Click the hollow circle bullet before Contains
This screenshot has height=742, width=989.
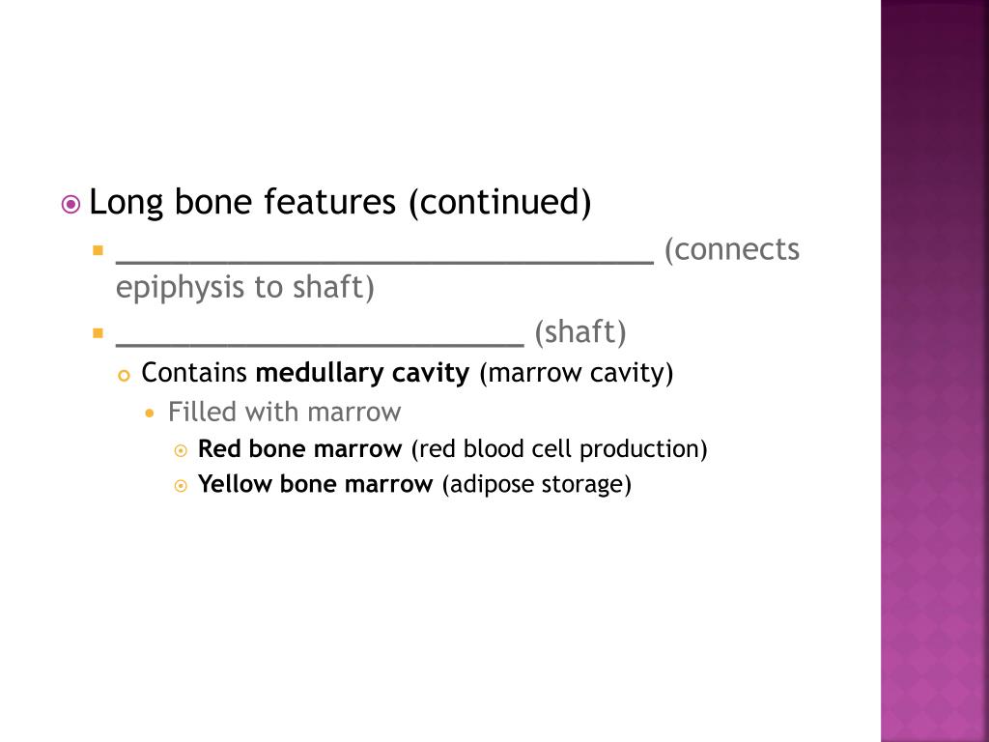(125, 376)
